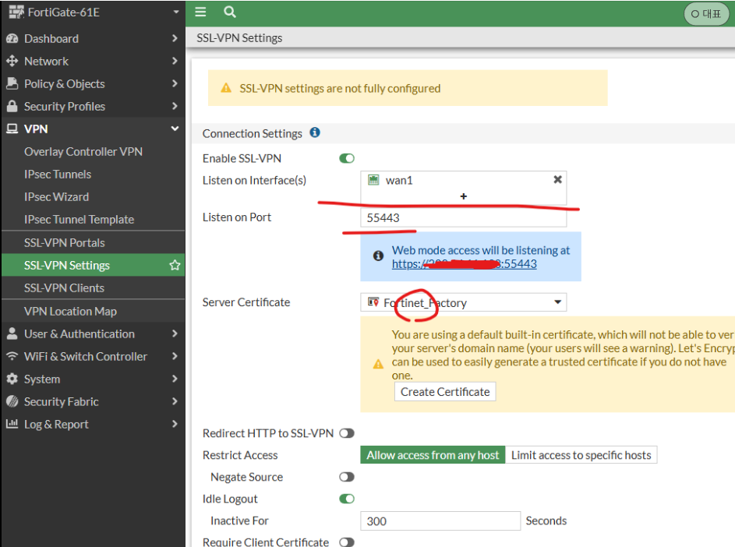
Task: Toggle Require Client Certificate switch
Action: pos(347,542)
